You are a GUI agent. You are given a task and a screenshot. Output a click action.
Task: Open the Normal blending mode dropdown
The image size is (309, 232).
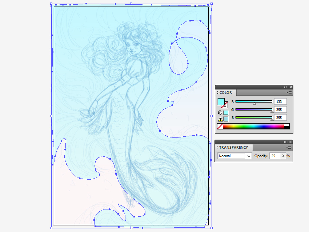click(234, 156)
